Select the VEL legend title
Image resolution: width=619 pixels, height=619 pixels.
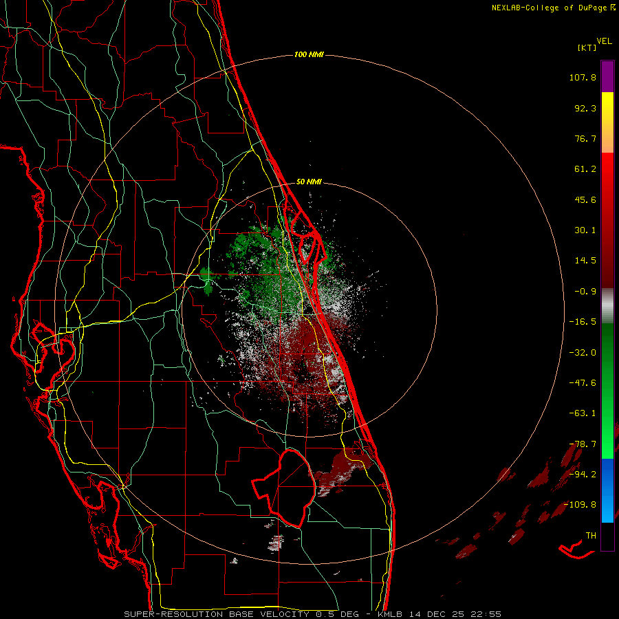point(604,41)
